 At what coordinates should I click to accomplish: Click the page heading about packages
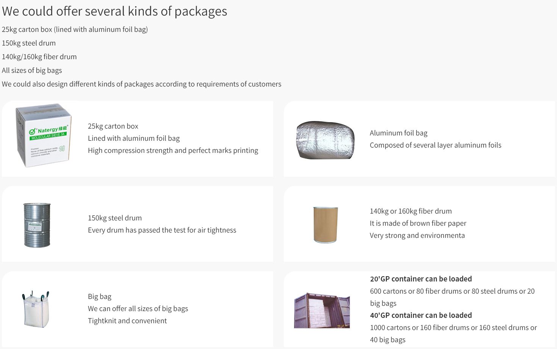(114, 11)
